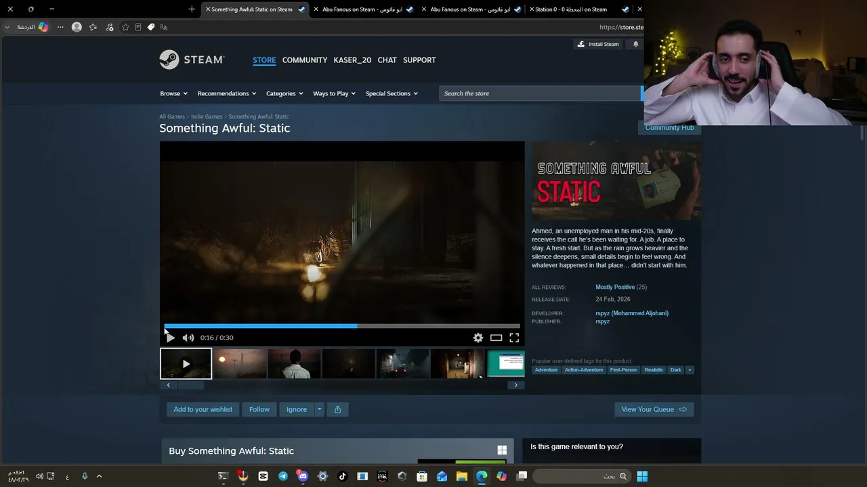Expand the Categories dropdown
Viewport: 867px width, 487px height.
point(284,93)
